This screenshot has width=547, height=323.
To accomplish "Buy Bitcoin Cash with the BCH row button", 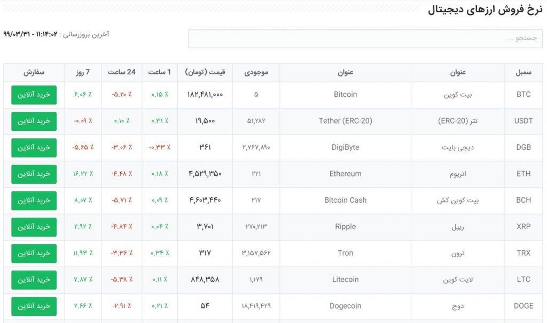I will [x=34, y=201].
